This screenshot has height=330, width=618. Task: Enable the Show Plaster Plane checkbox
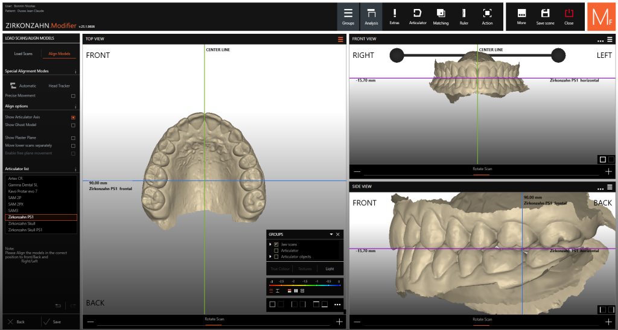click(x=73, y=138)
